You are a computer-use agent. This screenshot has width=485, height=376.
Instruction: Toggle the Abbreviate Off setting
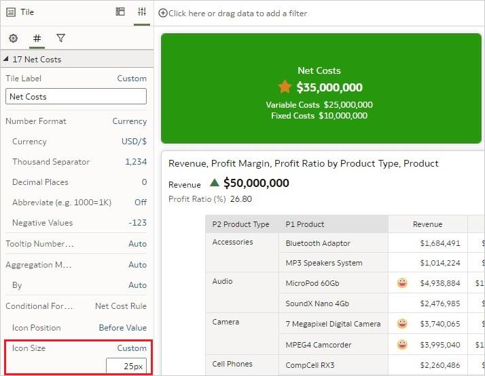coord(140,203)
